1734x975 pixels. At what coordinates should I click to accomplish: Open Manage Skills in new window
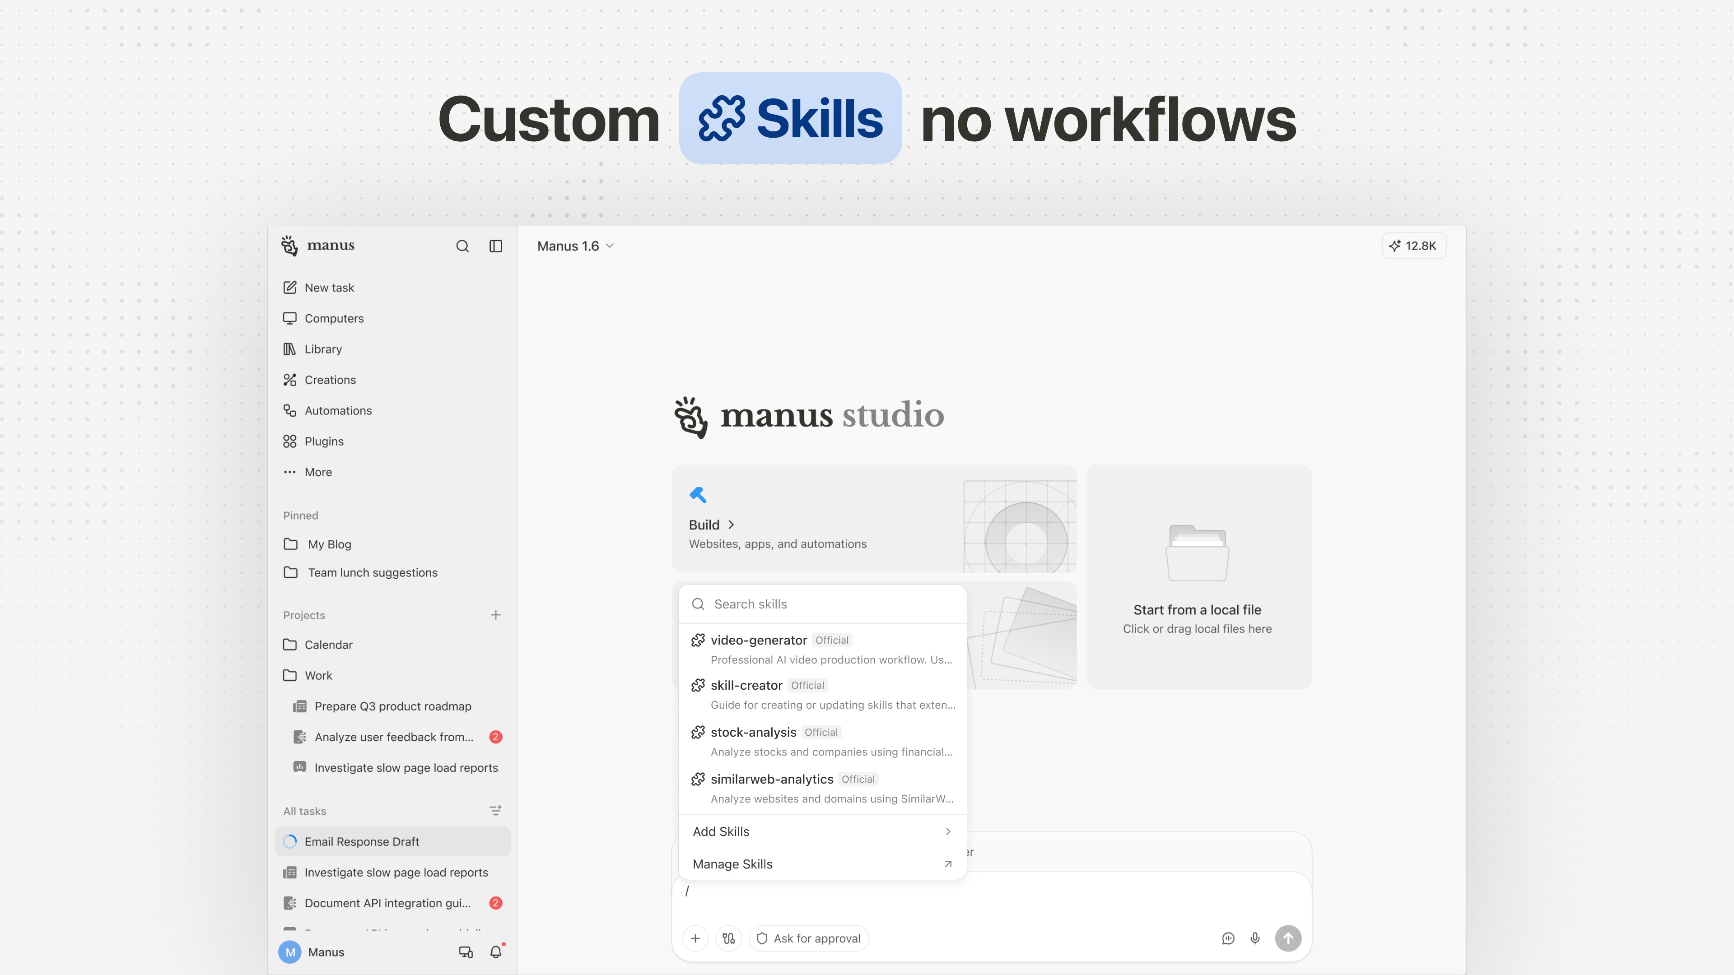822,864
